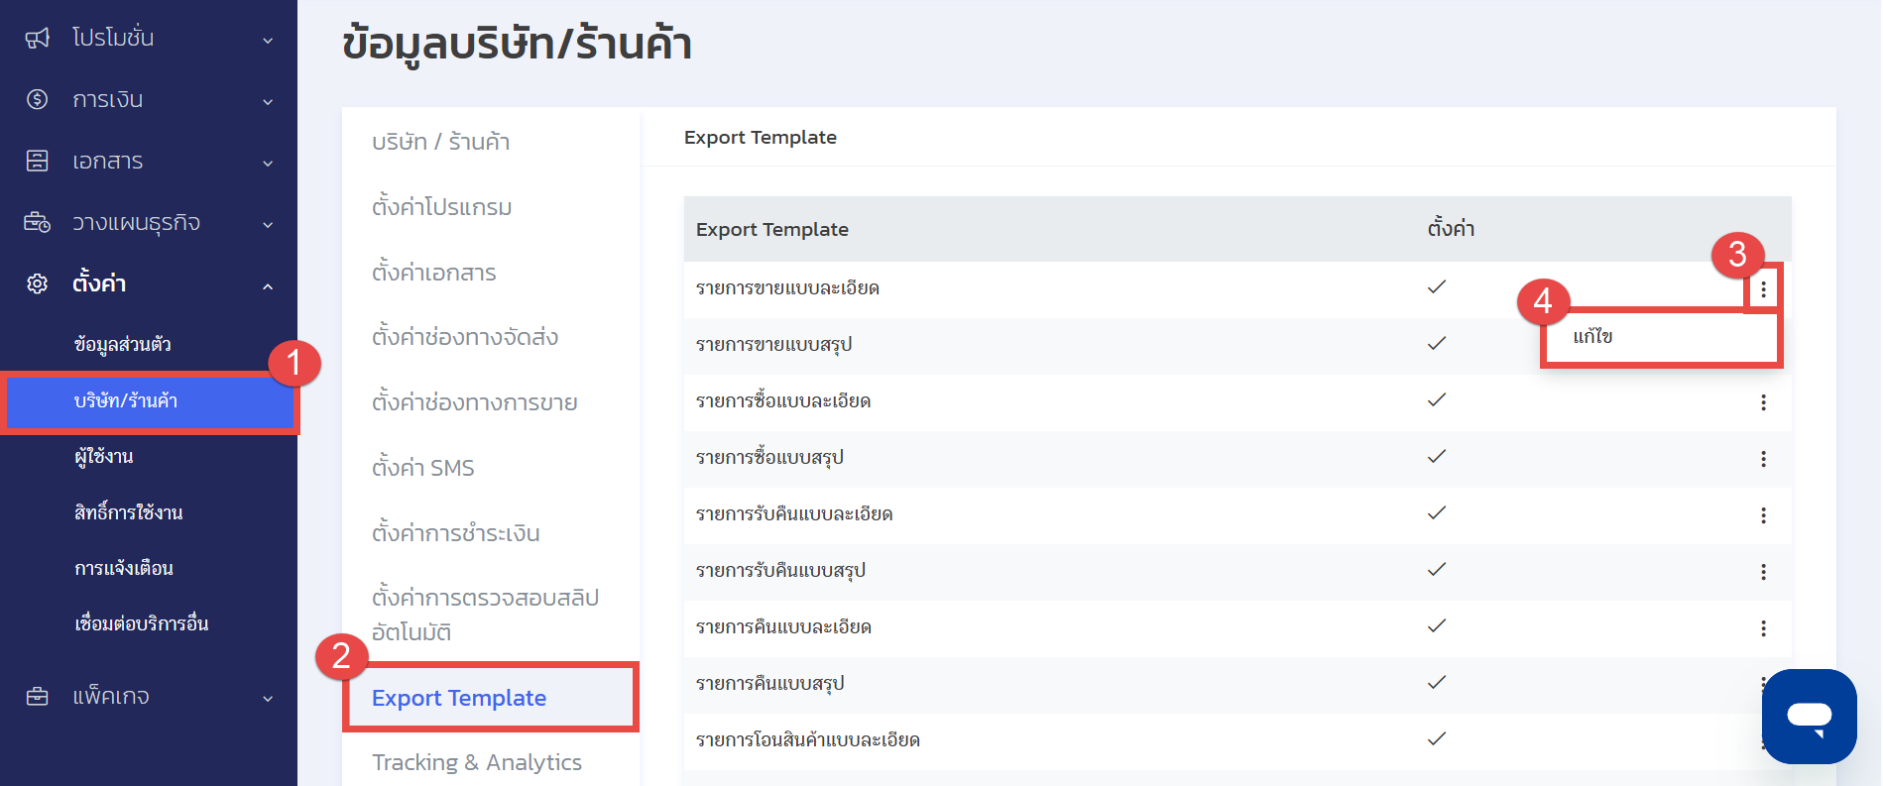Switch to Export Template settings tab
The height and width of the screenshot is (786, 1883).
point(459,698)
